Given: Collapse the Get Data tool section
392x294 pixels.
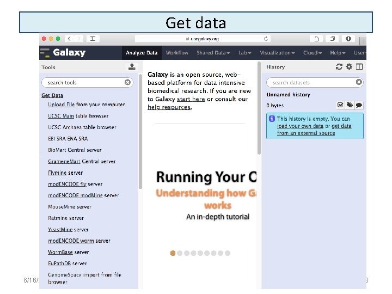Looking at the screenshot, I should point(52,95).
